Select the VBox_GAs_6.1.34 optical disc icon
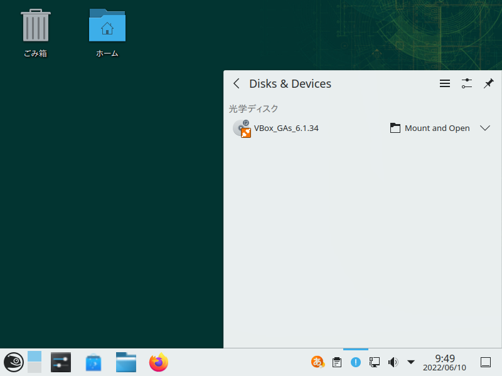The width and height of the screenshot is (502, 376). pyautogui.click(x=242, y=128)
